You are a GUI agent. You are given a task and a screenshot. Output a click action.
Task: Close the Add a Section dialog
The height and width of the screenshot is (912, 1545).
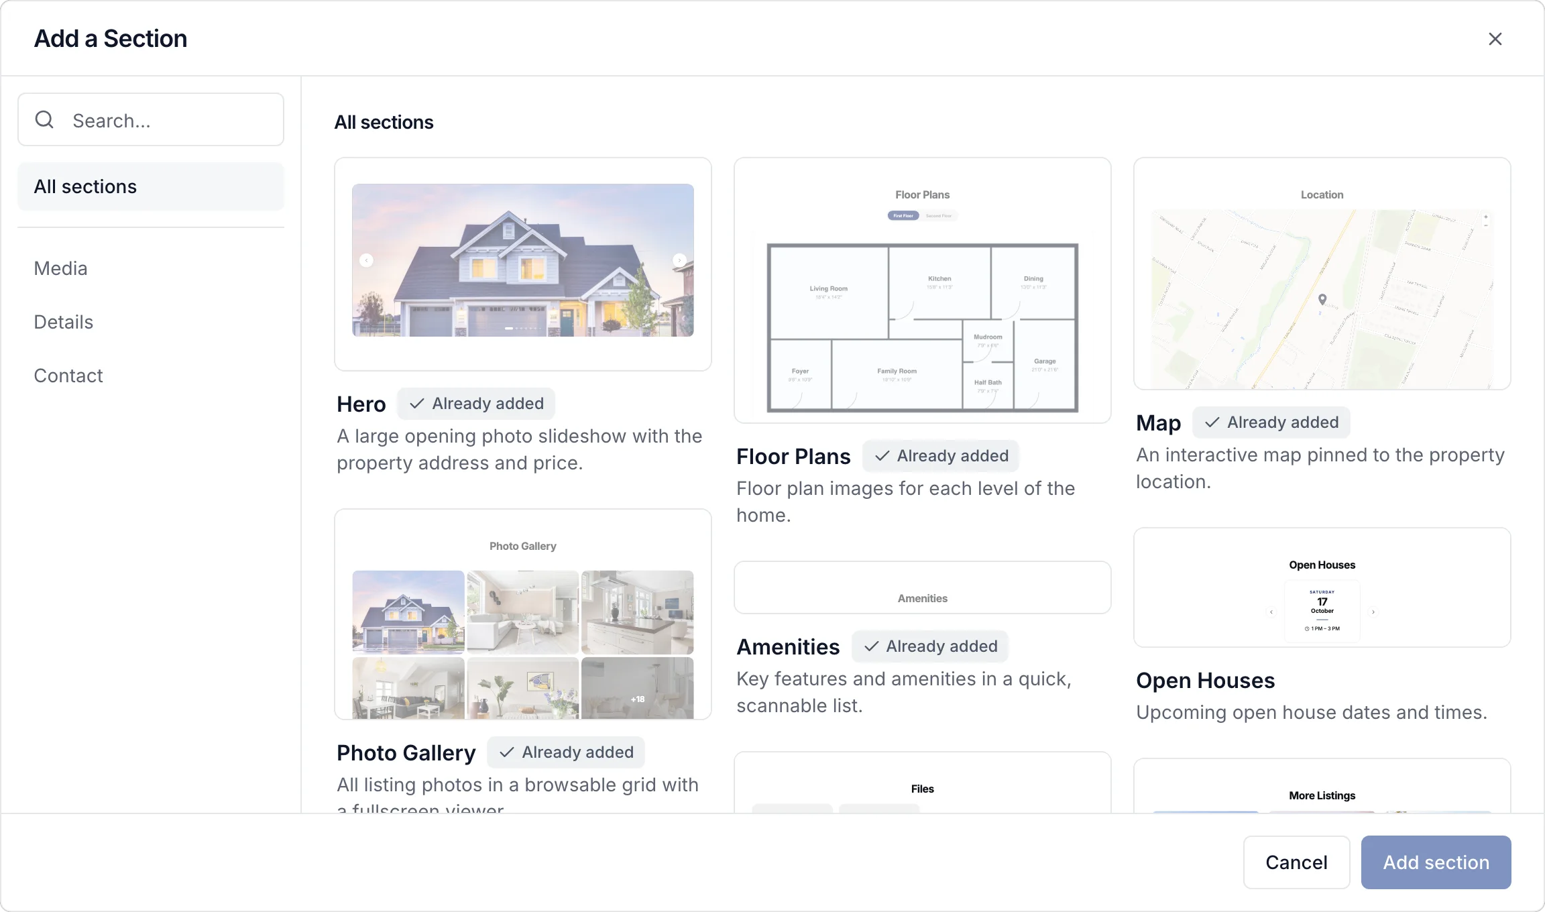1495,39
